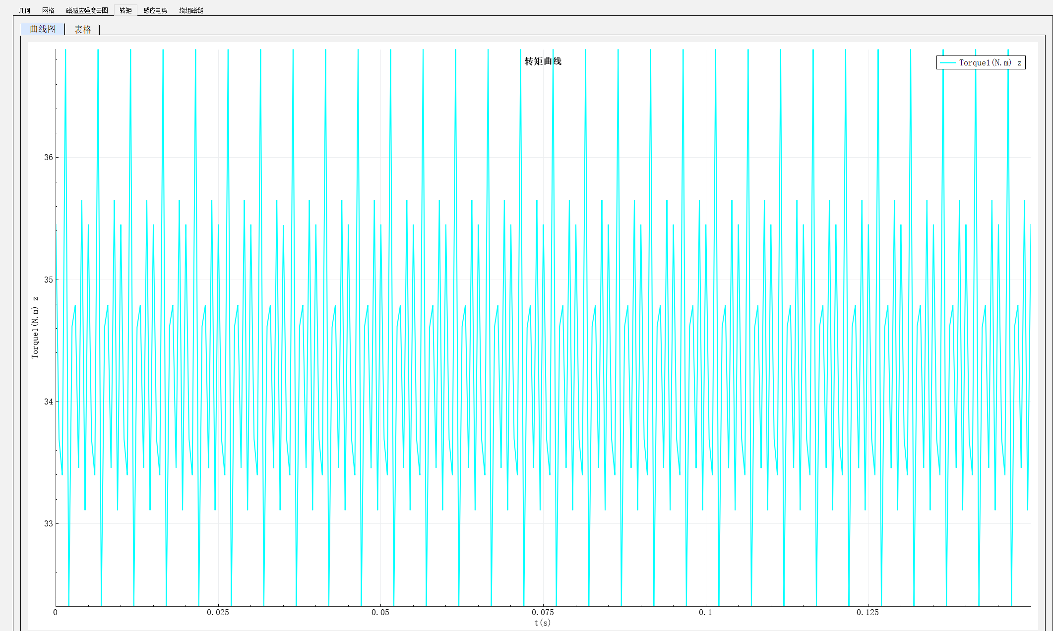Click the x-axis tick value 0.1
Image resolution: width=1053 pixels, height=631 pixels.
pos(705,613)
